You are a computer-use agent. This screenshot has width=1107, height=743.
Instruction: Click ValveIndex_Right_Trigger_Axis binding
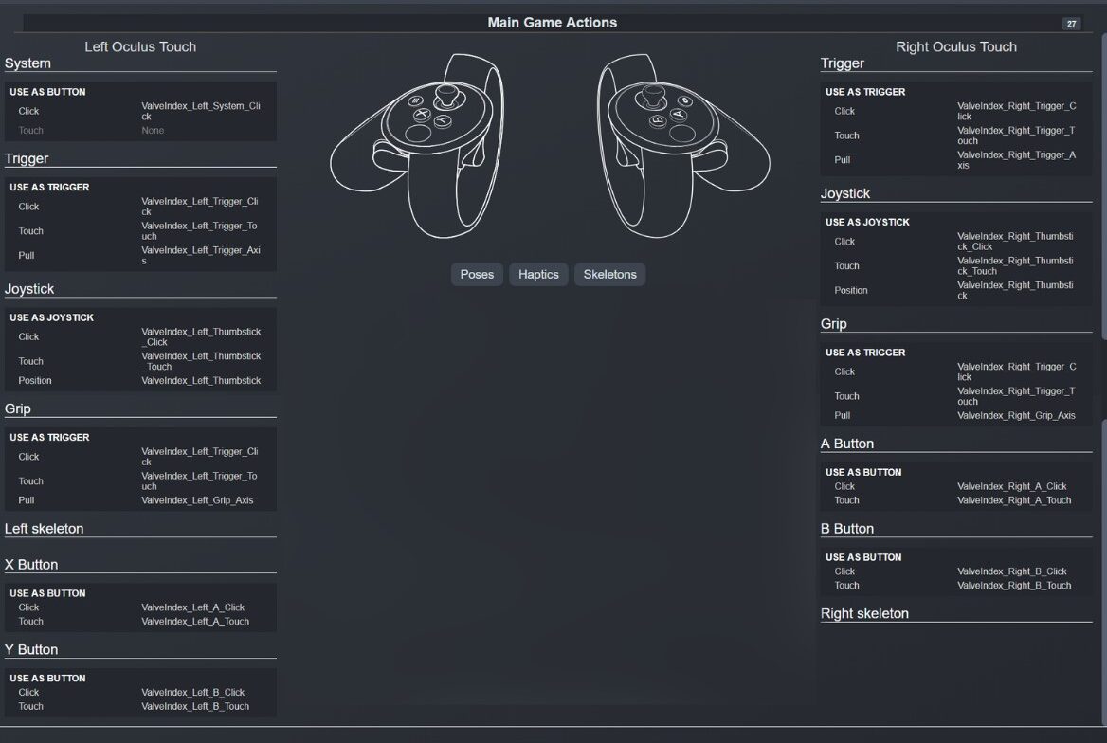click(1017, 159)
